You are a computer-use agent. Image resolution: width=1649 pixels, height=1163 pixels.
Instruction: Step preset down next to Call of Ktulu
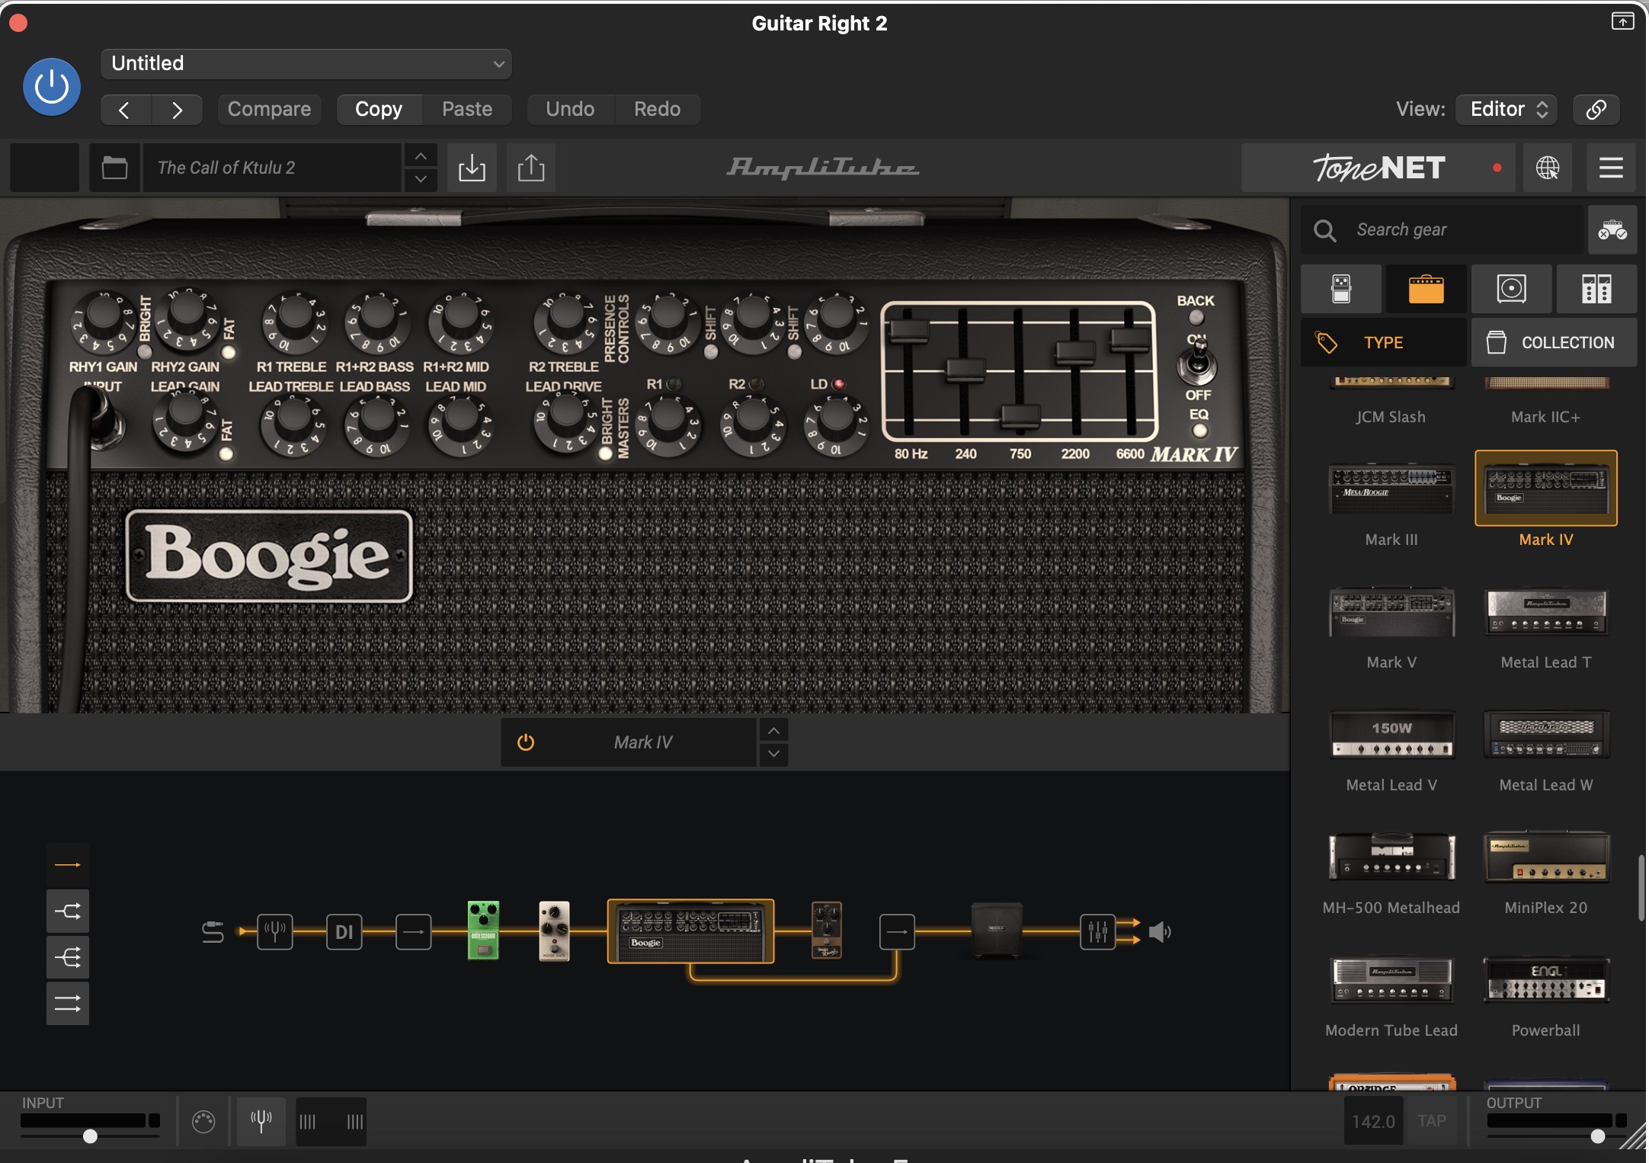coord(421,180)
